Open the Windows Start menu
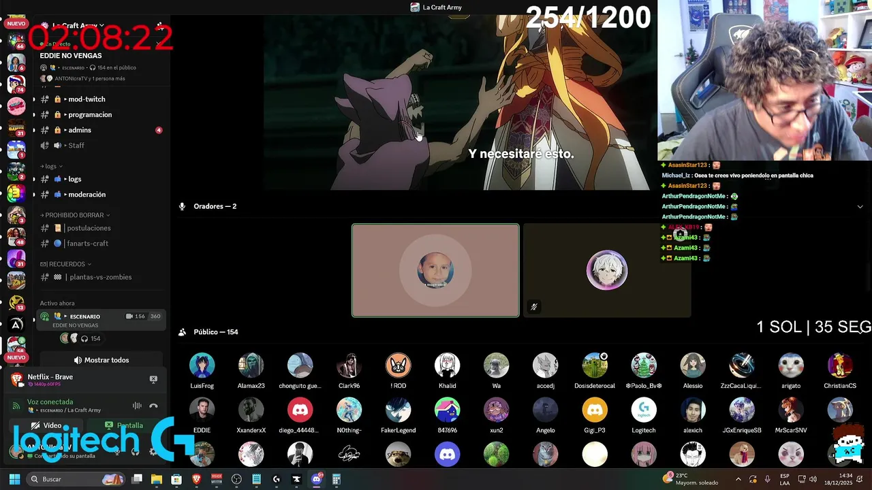This screenshot has width=872, height=490. (14, 479)
